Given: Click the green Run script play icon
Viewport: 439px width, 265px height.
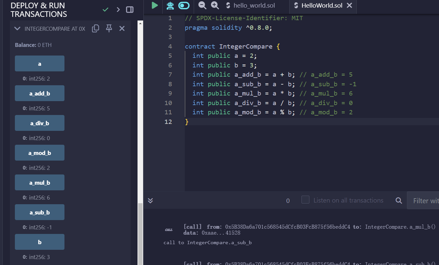Looking at the screenshot, I should (x=155, y=5).
